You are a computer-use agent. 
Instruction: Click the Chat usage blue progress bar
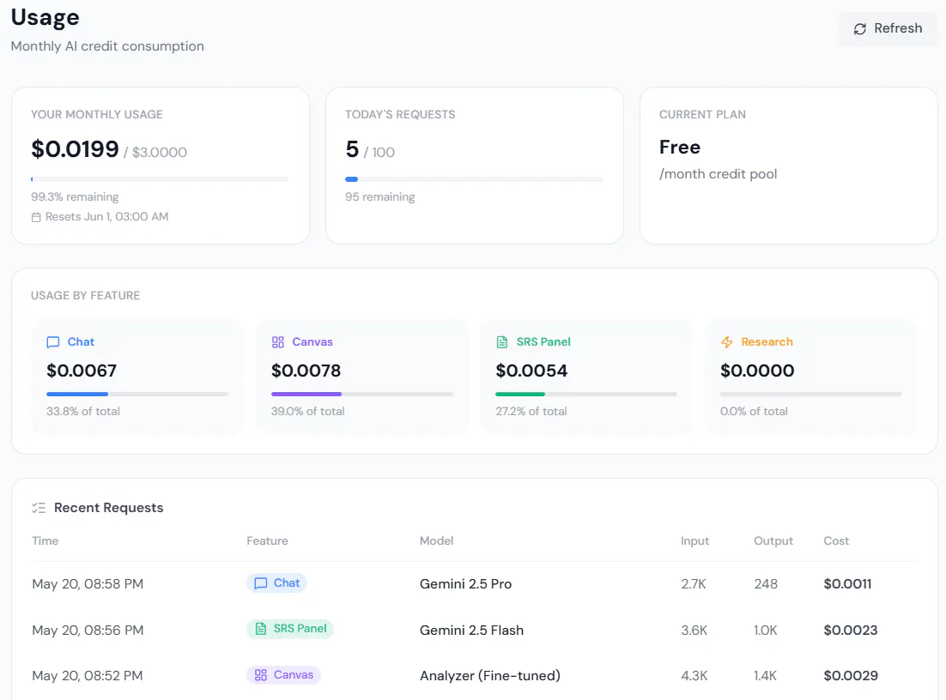pos(137,394)
